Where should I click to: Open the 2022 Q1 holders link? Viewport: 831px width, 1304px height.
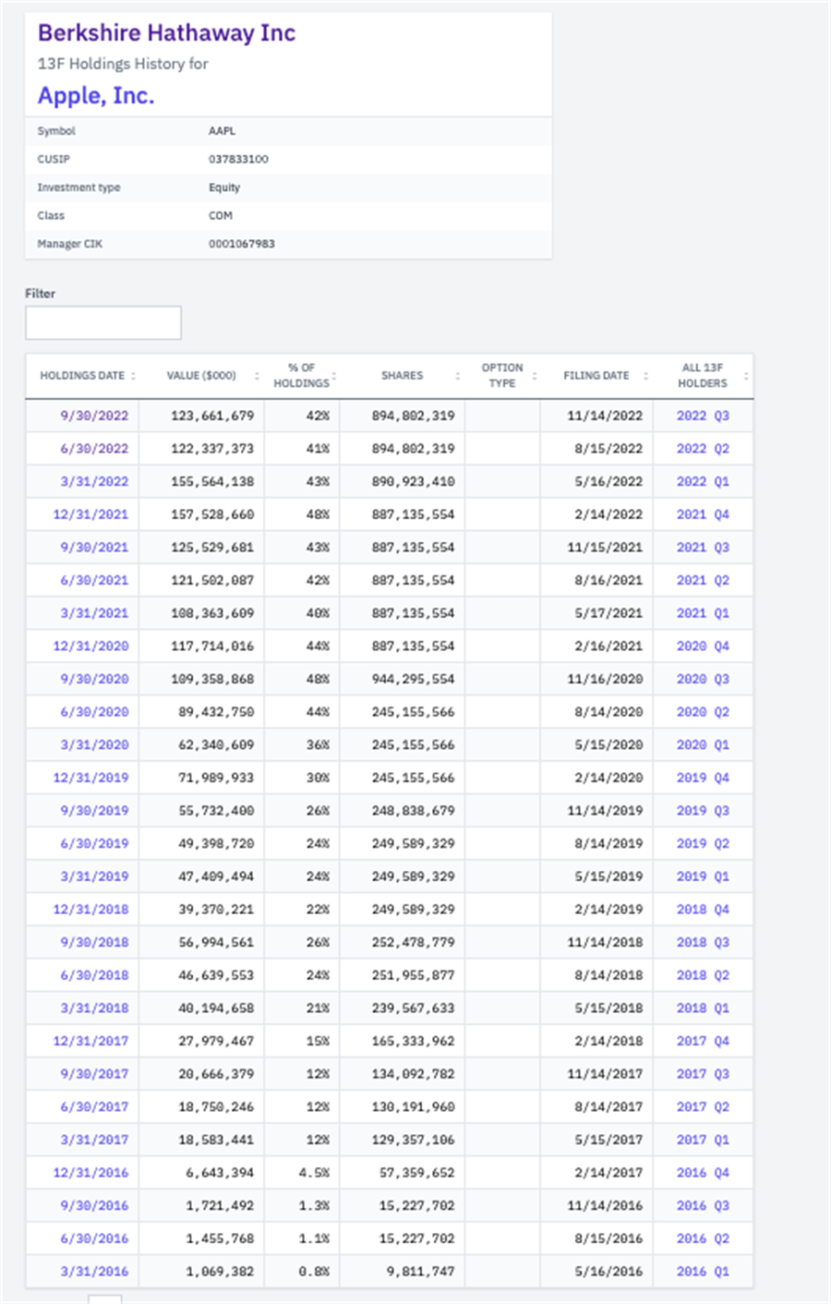click(703, 481)
